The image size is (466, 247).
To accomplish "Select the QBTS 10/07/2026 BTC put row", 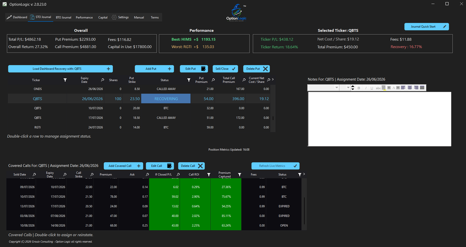I will [140, 108].
